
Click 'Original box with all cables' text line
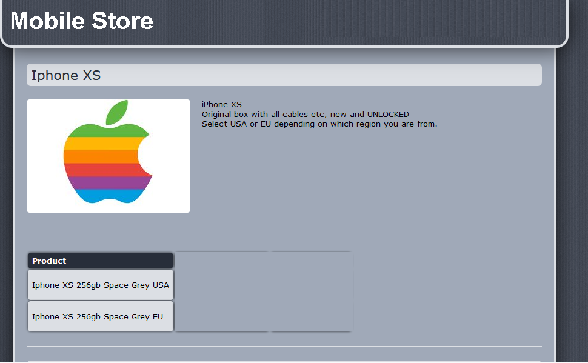(x=306, y=115)
